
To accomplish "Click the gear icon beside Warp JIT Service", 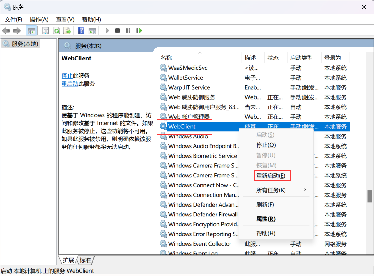I will click(163, 87).
